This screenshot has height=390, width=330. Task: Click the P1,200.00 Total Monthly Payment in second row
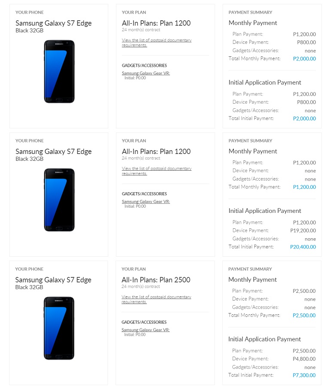pyautogui.click(x=304, y=187)
